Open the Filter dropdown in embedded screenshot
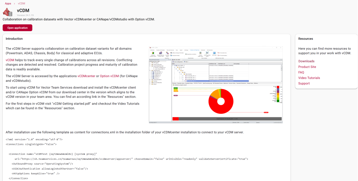The width and height of the screenshot is (358, 181). click(x=186, y=62)
